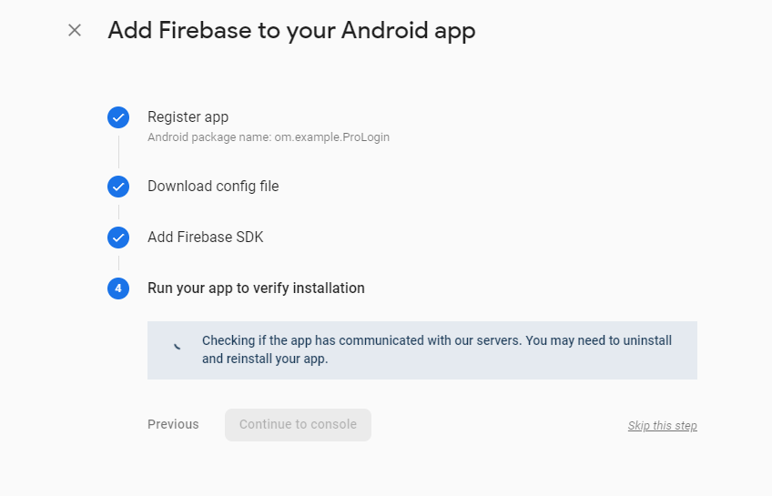The image size is (772, 496).
Task: Expand the Download config file step
Action: click(213, 187)
